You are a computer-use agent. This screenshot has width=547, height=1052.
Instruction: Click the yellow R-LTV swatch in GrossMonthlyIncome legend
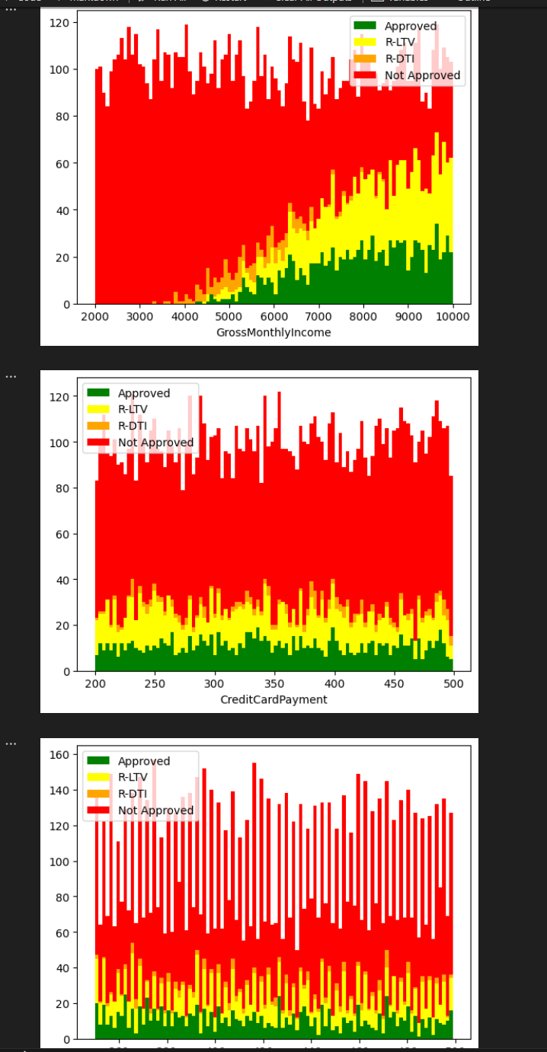coord(366,42)
